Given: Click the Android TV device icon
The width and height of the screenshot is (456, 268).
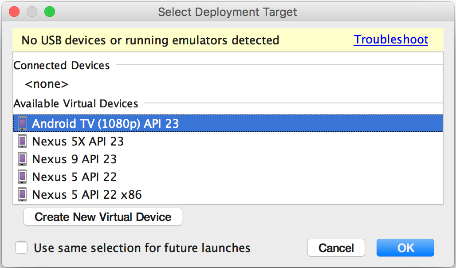Looking at the screenshot, I should [22, 123].
